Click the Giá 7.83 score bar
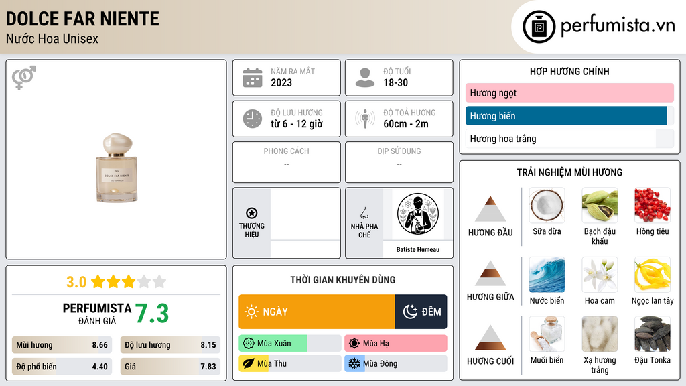Image resolution: width=686 pixels, height=386 pixels. (170, 367)
